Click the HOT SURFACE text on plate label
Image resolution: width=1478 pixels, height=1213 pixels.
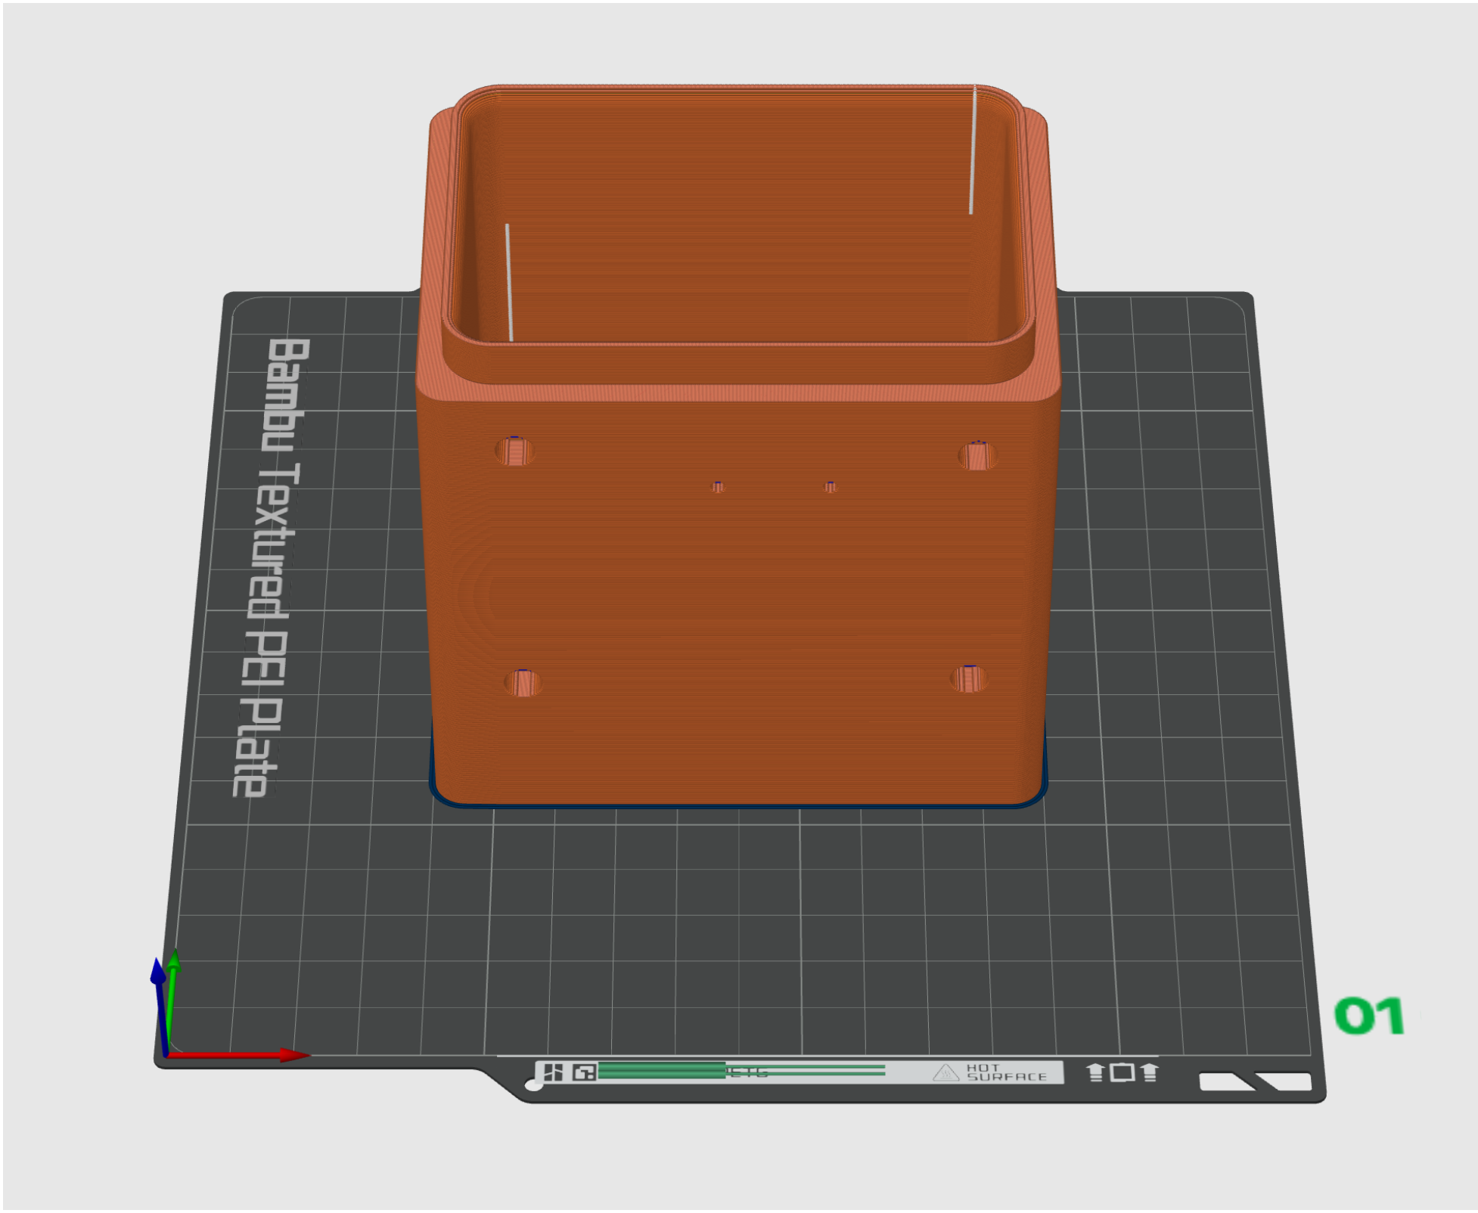click(1006, 1072)
